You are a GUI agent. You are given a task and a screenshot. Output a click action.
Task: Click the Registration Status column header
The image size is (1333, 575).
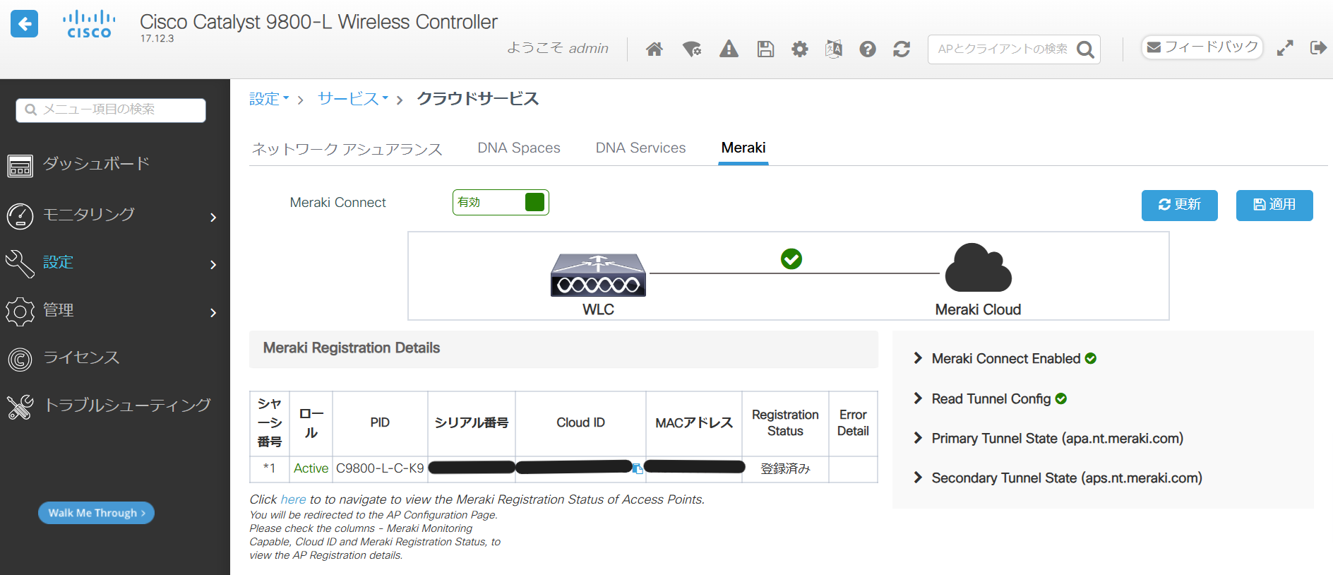(785, 422)
